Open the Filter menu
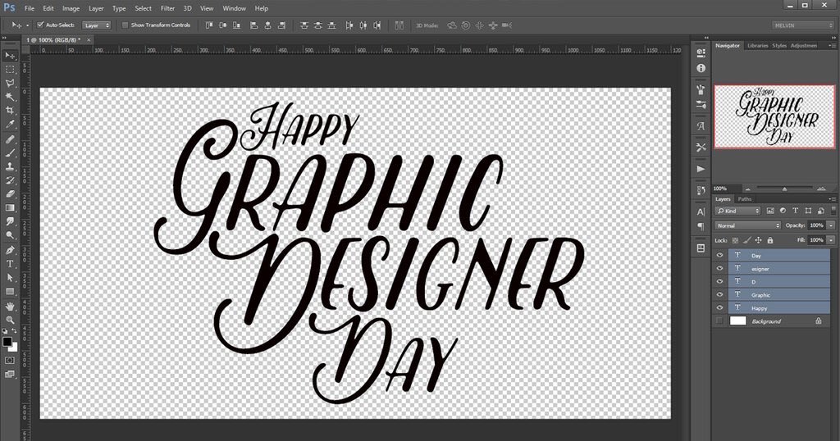Viewport: 840px width, 441px height. (x=167, y=8)
